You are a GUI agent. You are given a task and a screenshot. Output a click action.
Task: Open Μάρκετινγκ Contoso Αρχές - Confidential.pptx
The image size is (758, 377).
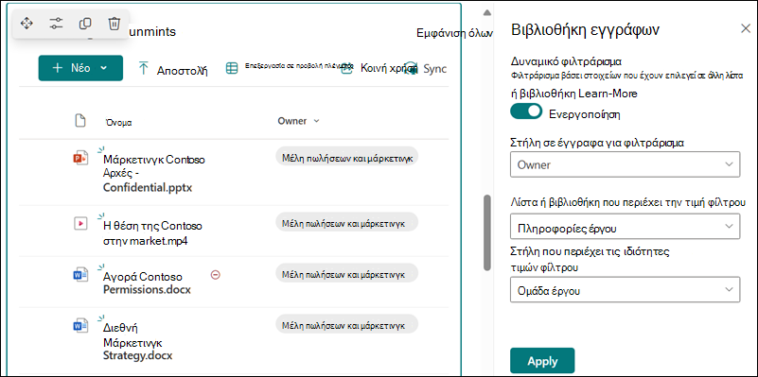pos(153,174)
